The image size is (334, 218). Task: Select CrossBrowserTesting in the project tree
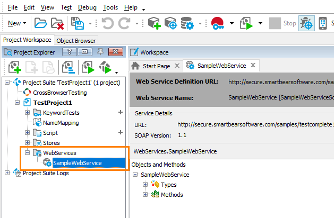(59, 92)
